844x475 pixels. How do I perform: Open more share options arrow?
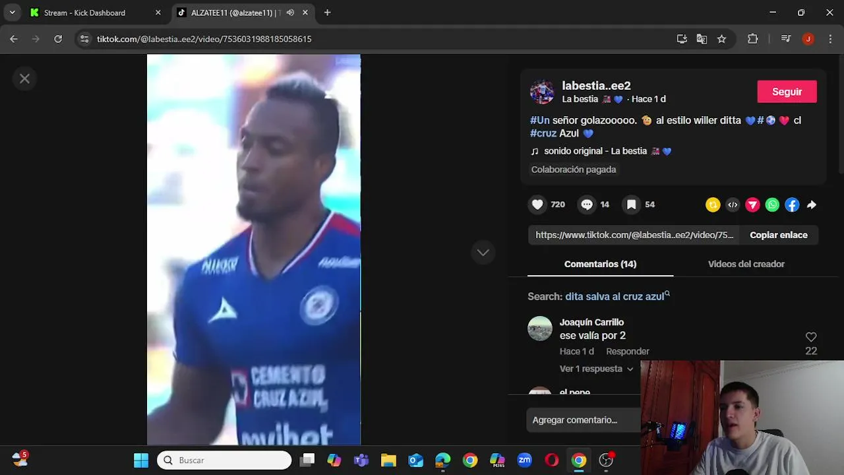pos(812,205)
